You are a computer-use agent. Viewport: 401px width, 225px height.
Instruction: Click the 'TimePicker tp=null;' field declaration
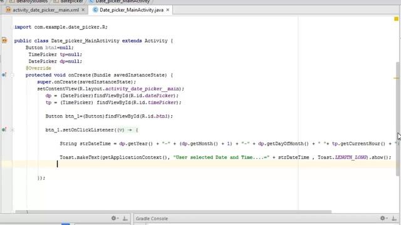pyautogui.click(x=55, y=54)
